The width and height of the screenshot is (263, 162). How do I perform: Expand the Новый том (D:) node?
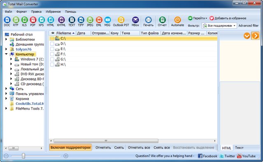11,64
